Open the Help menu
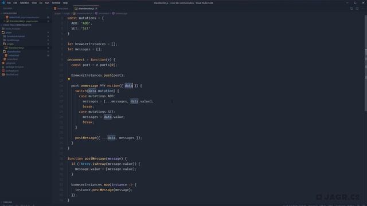The width and height of the screenshot is (367, 206). tap(65, 3)
